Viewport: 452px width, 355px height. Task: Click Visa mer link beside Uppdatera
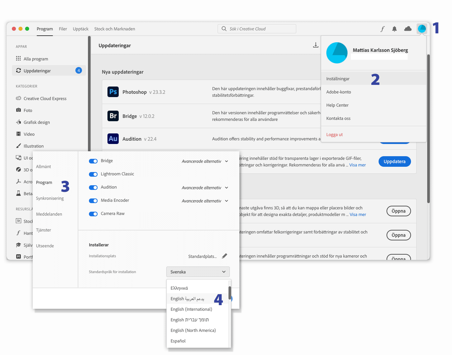coord(357,165)
